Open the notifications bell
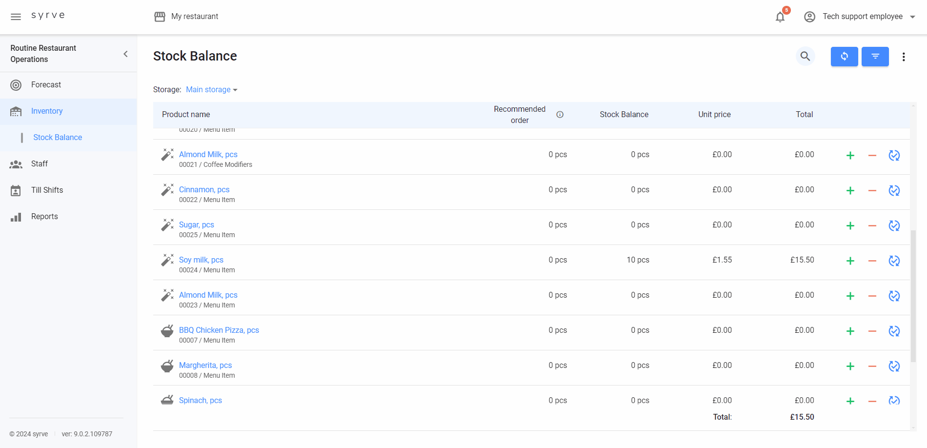The width and height of the screenshot is (927, 448). [780, 17]
